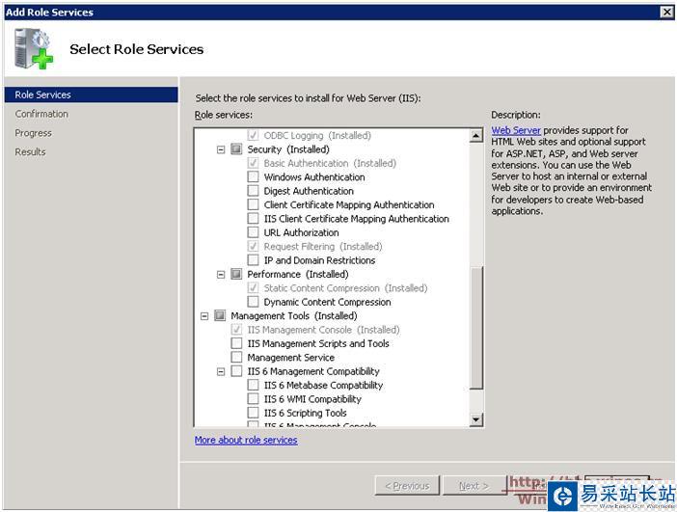Select the ODBC Logging (Installed) row
The height and width of the screenshot is (512, 677).
tap(317, 136)
